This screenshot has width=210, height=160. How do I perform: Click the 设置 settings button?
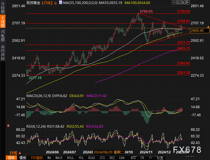pyautogui.click(x=160, y=158)
